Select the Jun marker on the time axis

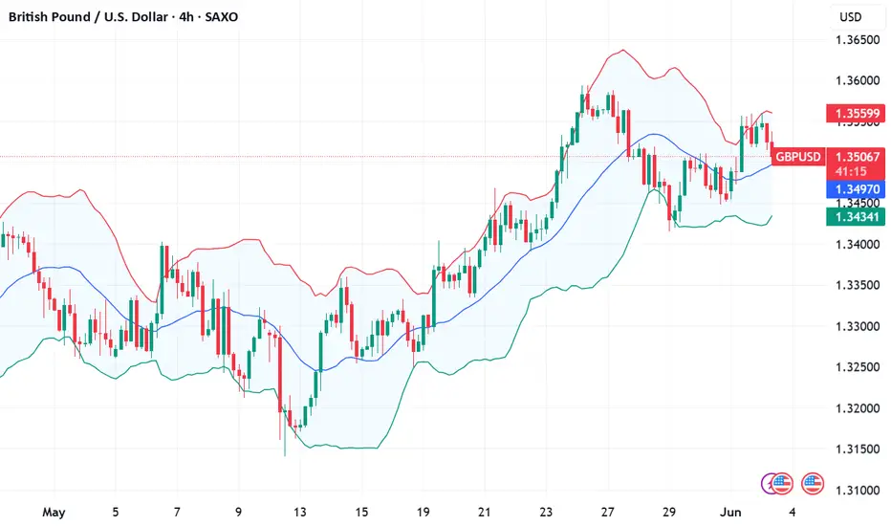click(x=730, y=513)
